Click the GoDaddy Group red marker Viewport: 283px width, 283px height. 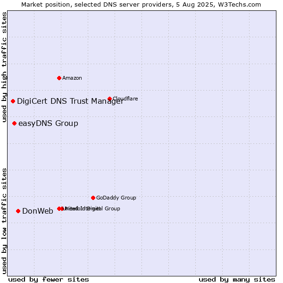93,198
